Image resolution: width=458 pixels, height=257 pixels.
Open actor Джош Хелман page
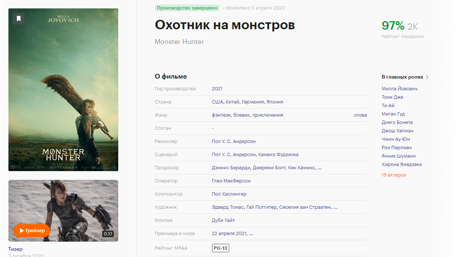398,131
